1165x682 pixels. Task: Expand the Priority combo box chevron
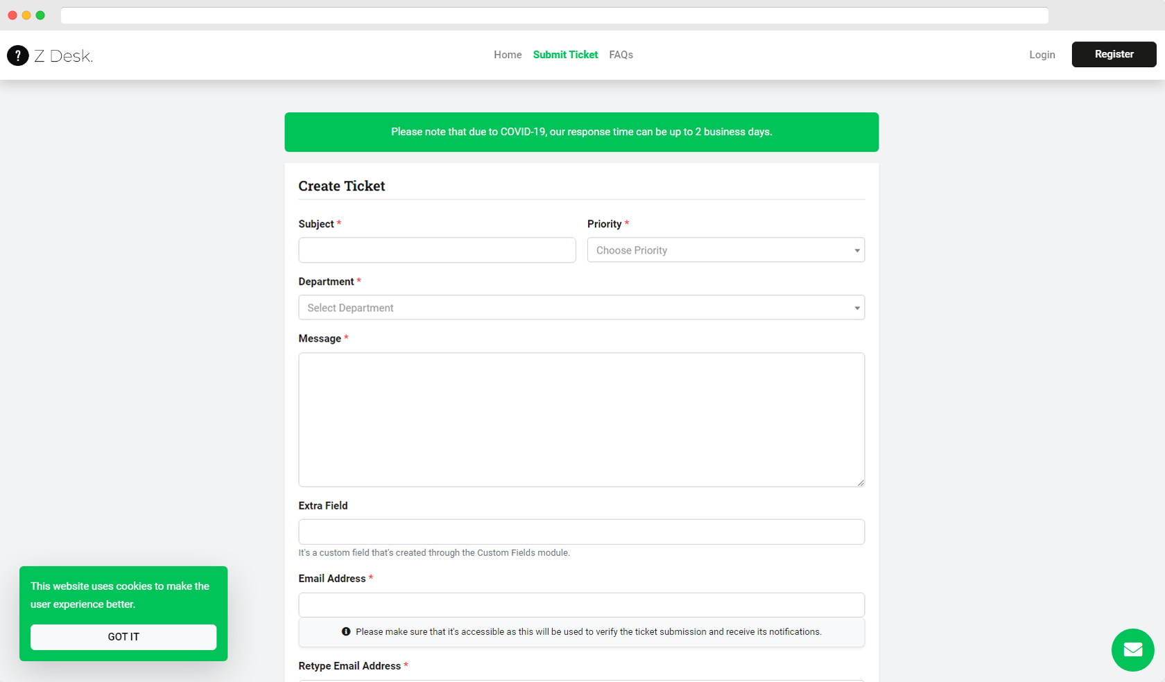pyautogui.click(x=857, y=250)
